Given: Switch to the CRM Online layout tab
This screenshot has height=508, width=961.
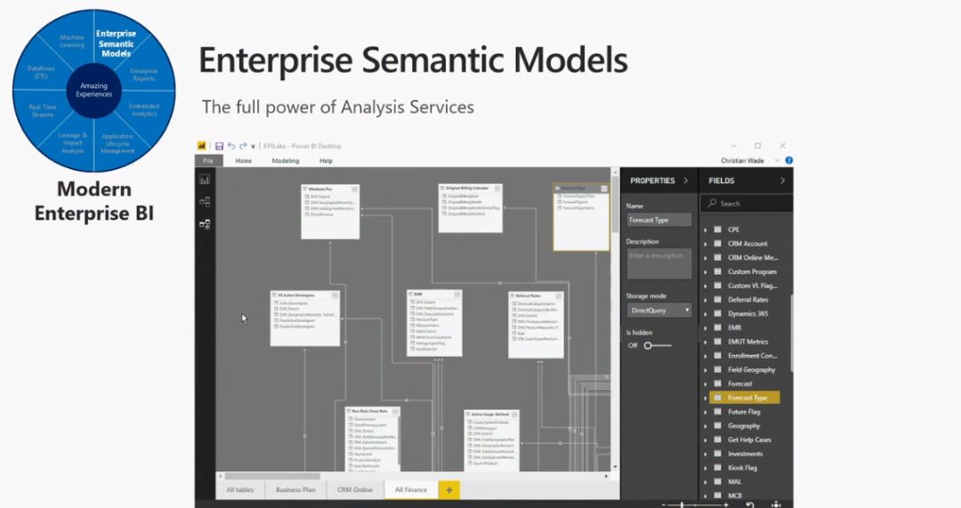Looking at the screenshot, I should [355, 489].
